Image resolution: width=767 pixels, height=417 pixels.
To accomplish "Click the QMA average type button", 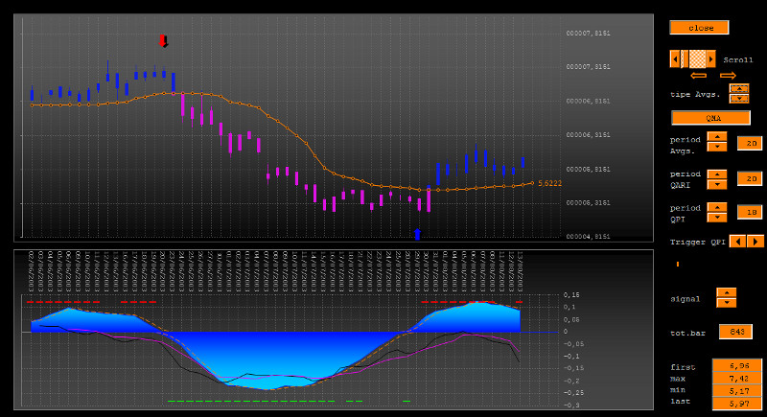I will (x=710, y=118).
